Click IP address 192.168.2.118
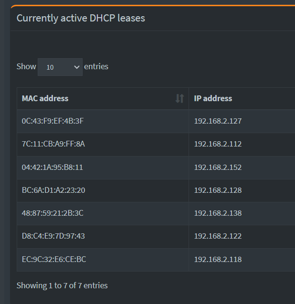The width and height of the screenshot is (295, 304). tap(218, 259)
